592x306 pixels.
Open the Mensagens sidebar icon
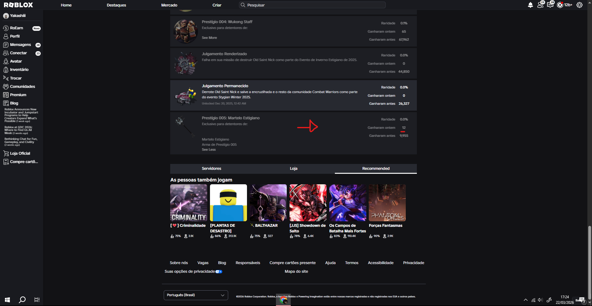[x=6, y=45]
